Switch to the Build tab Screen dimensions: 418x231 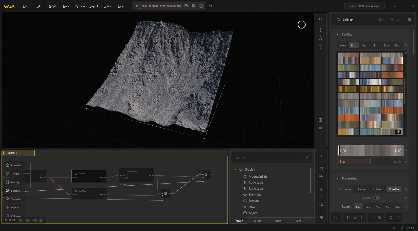point(257,221)
